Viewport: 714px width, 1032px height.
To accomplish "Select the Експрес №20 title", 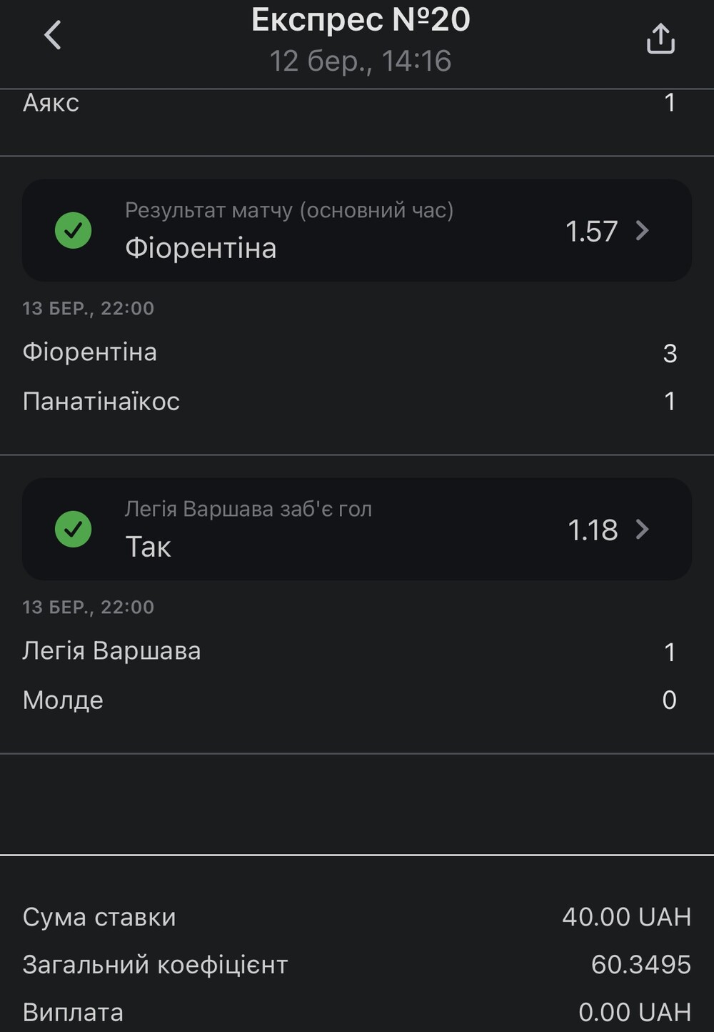I will click(x=361, y=20).
